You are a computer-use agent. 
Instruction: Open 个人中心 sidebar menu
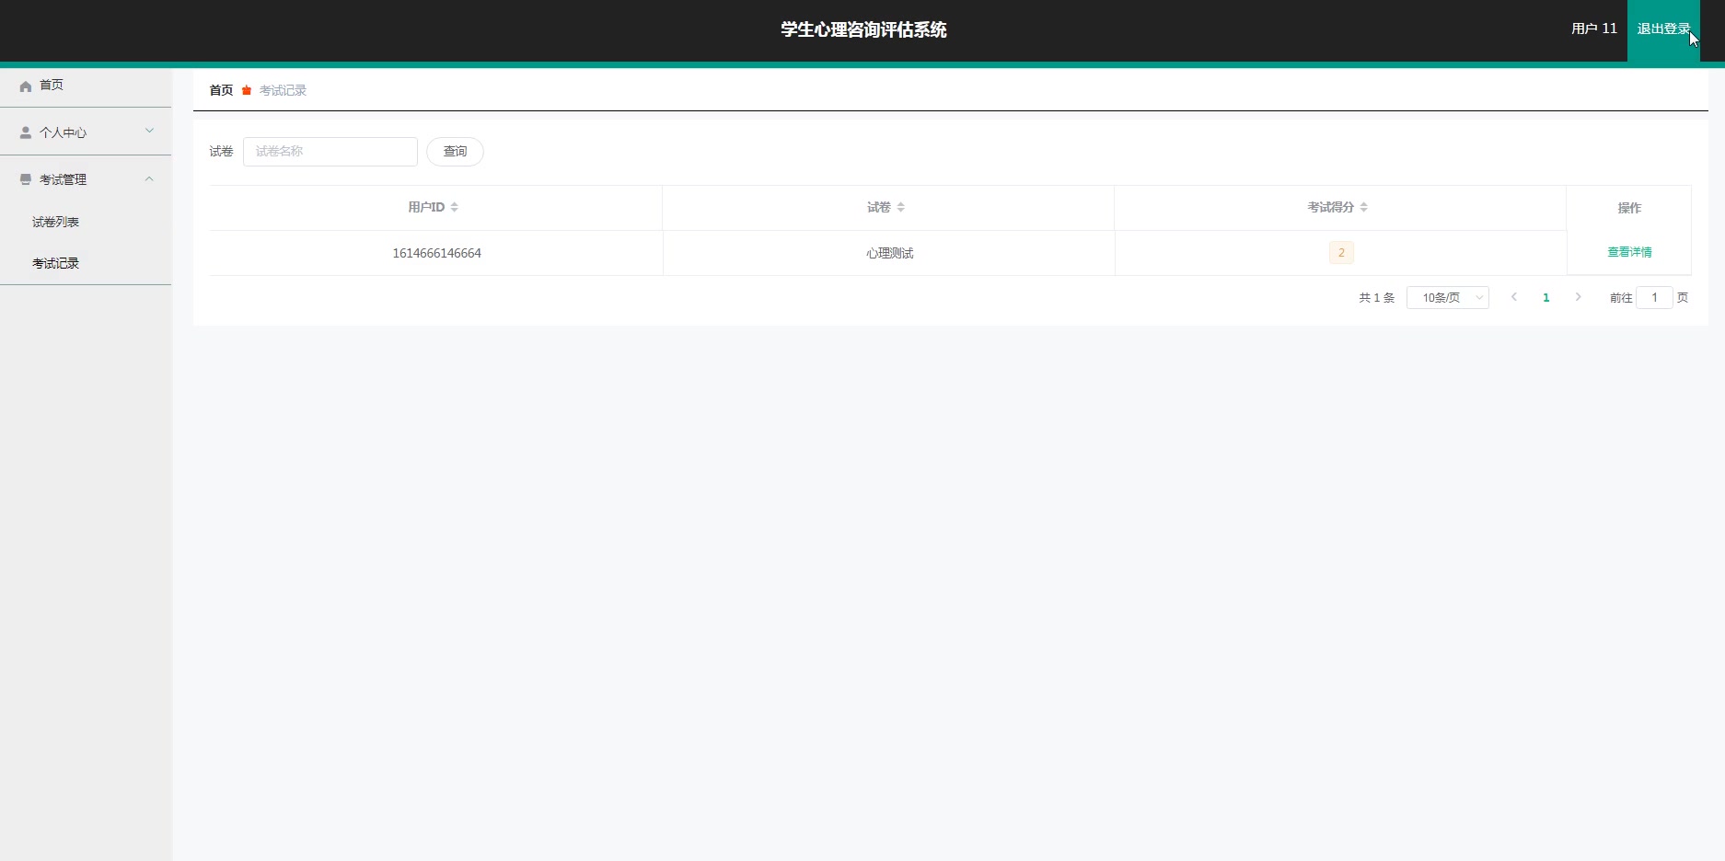click(x=86, y=132)
